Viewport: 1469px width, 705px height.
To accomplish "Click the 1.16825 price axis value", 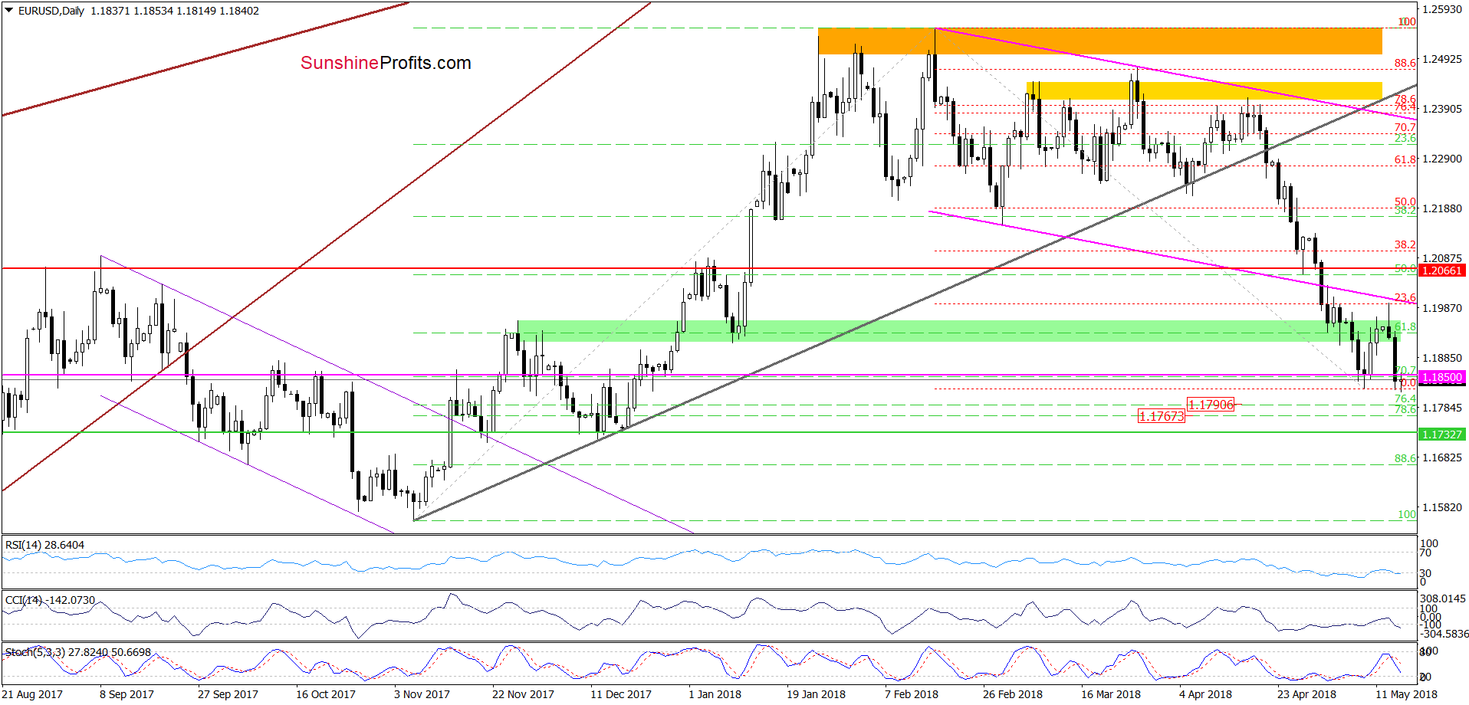I will pos(1441,457).
